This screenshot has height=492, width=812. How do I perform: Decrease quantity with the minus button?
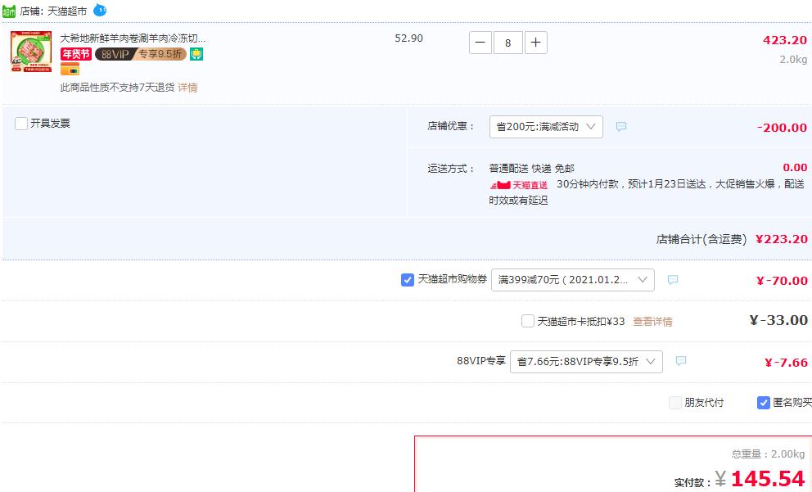[480, 43]
